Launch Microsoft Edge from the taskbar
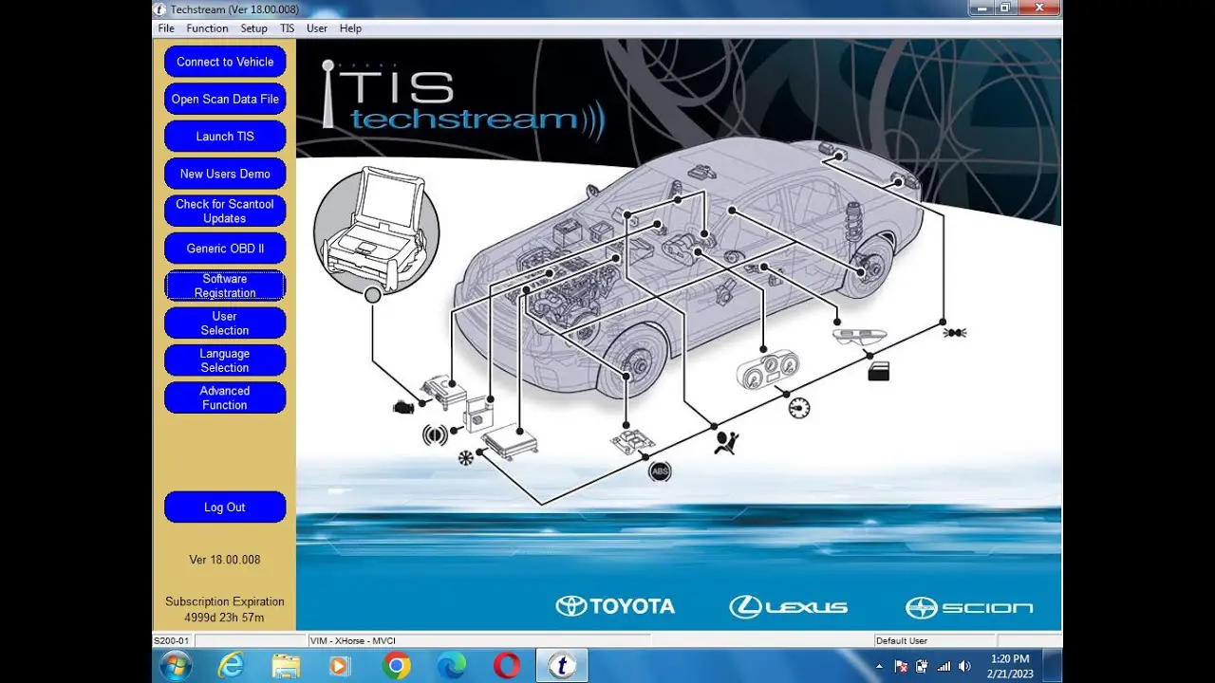1215x683 pixels. pyautogui.click(x=451, y=666)
